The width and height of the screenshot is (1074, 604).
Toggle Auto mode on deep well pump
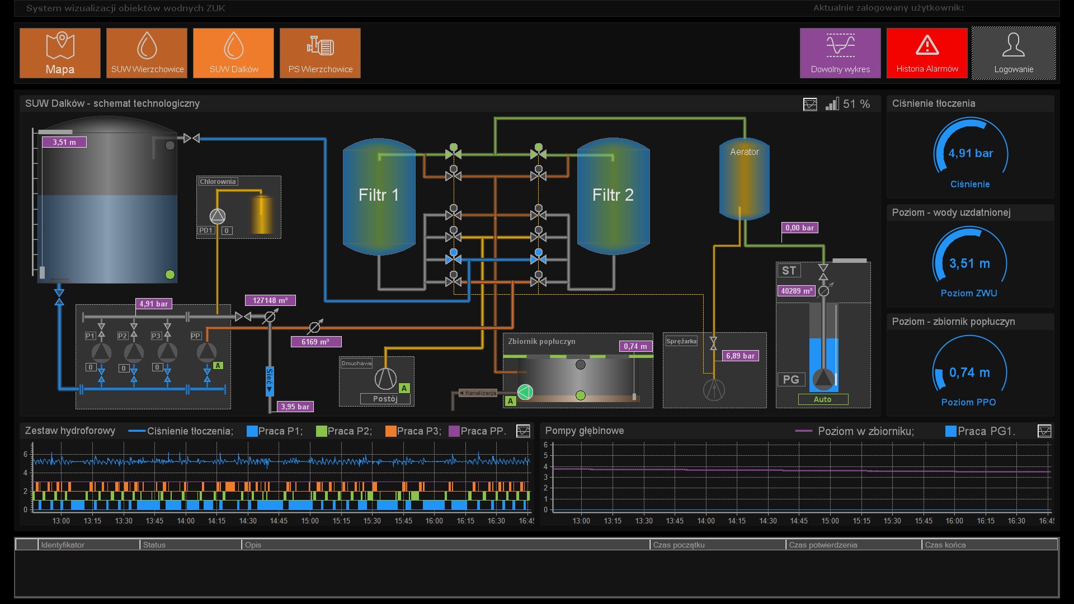pos(822,399)
